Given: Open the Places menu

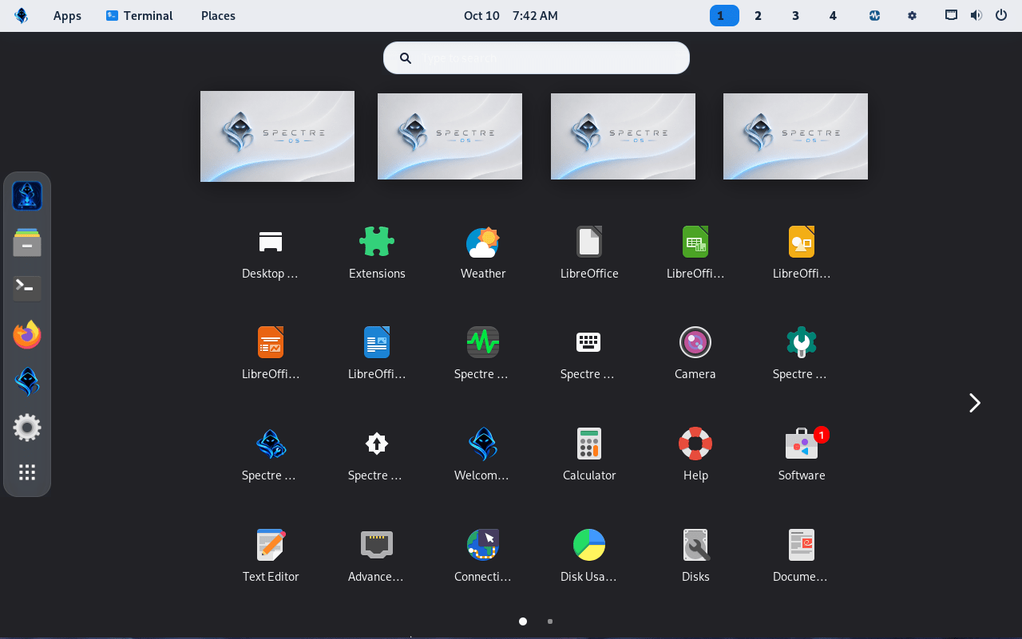Looking at the screenshot, I should click(x=218, y=16).
